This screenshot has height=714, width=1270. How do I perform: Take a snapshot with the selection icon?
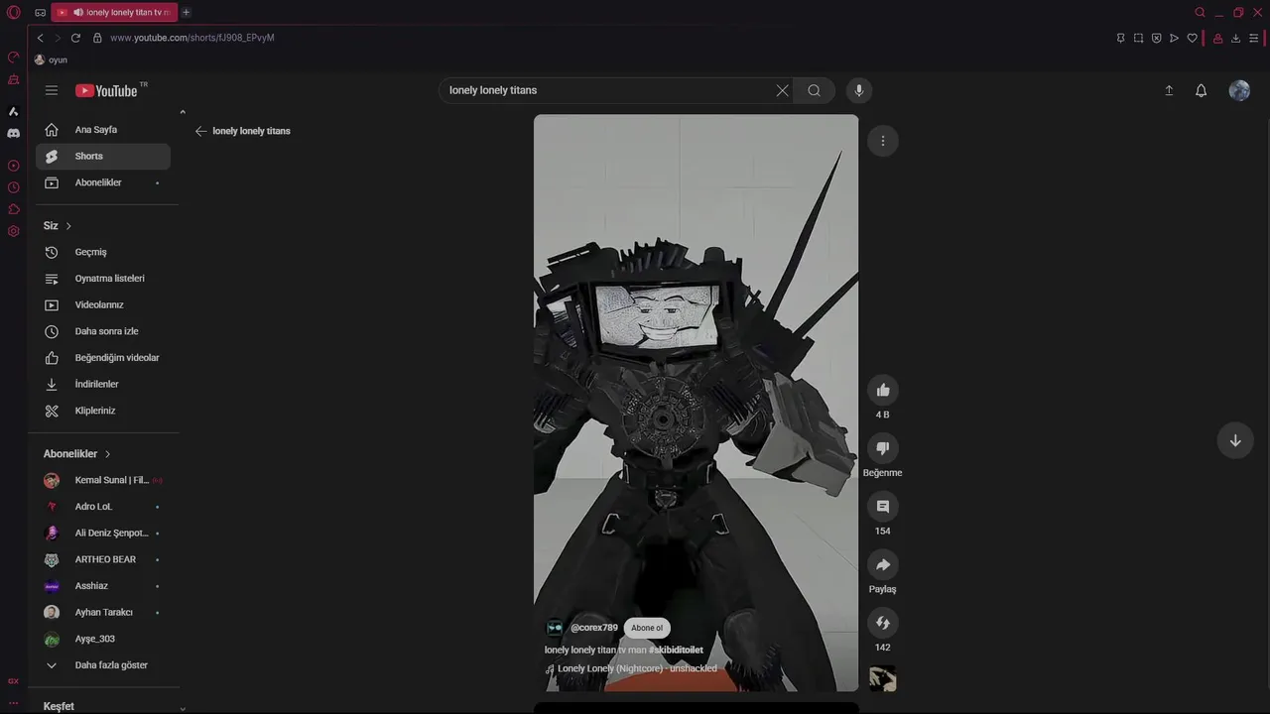click(x=1138, y=38)
